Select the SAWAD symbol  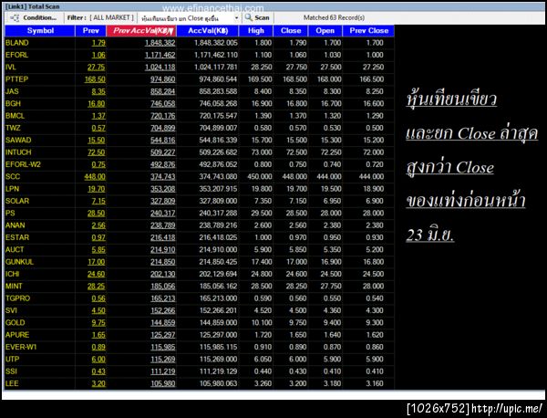click(x=18, y=141)
